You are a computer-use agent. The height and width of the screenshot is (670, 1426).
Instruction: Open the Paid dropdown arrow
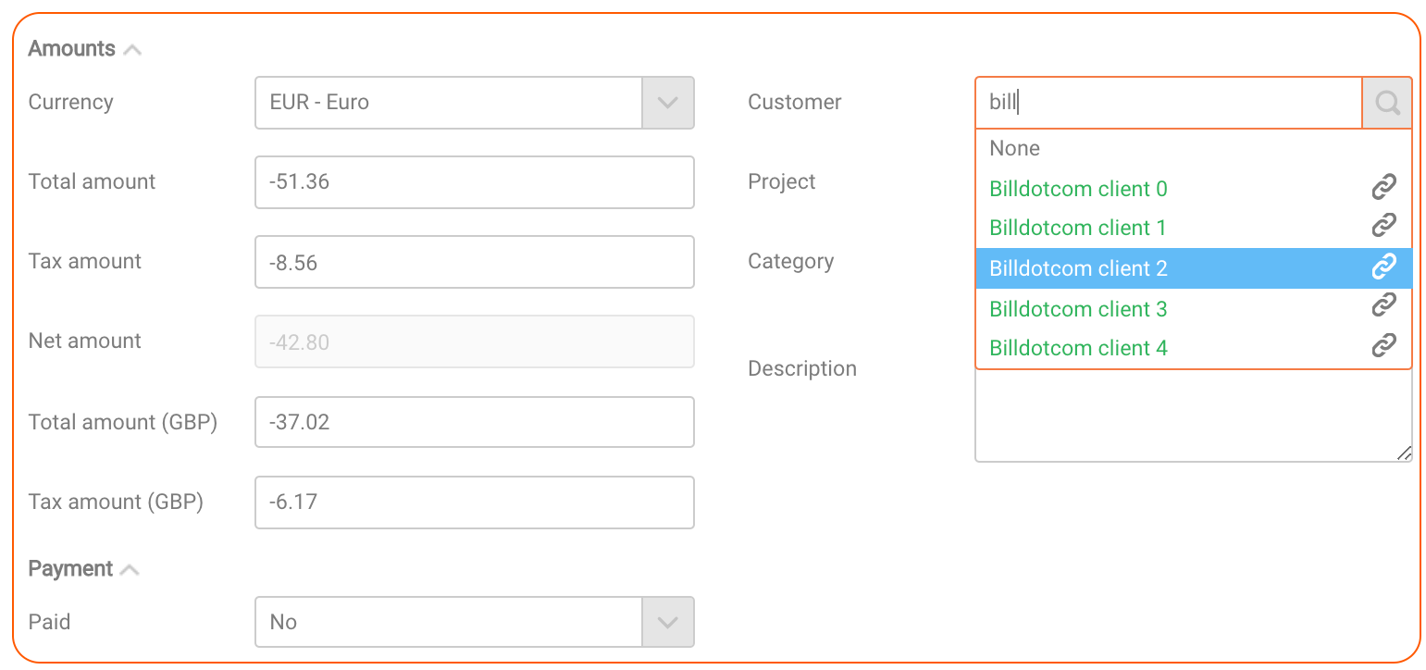click(668, 623)
